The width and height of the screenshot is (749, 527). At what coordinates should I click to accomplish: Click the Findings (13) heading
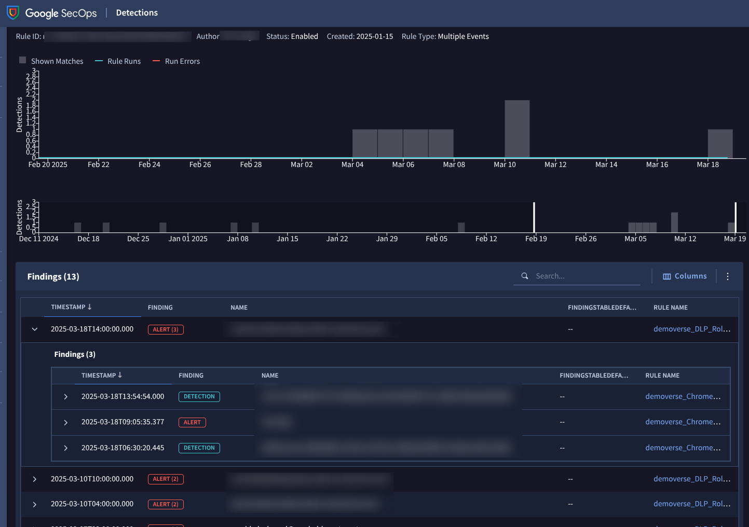pyautogui.click(x=53, y=276)
